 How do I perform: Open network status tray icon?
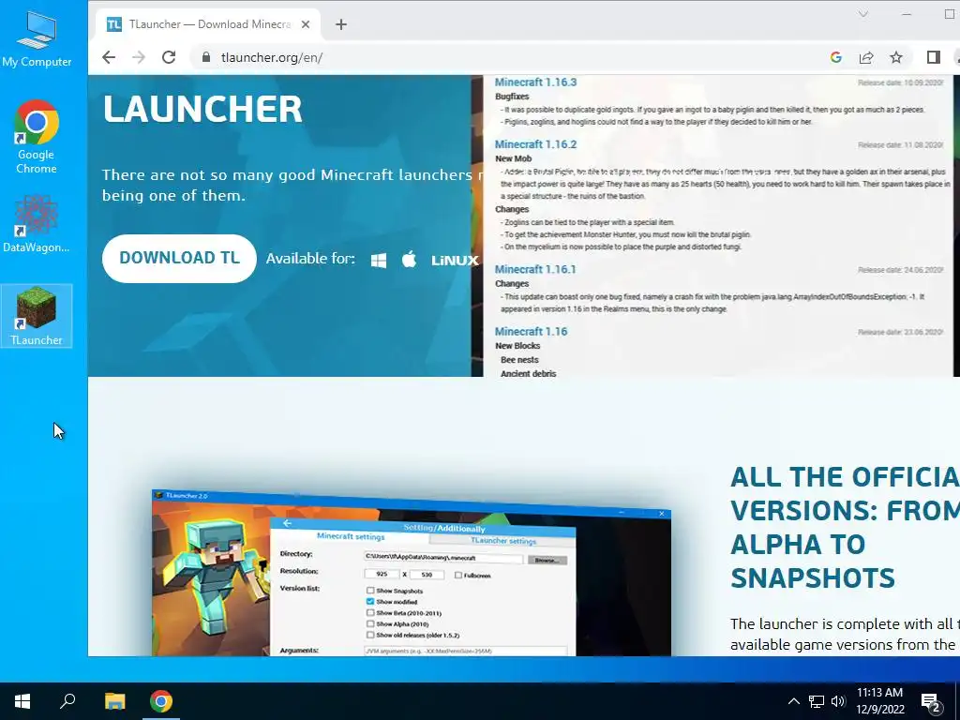click(817, 701)
